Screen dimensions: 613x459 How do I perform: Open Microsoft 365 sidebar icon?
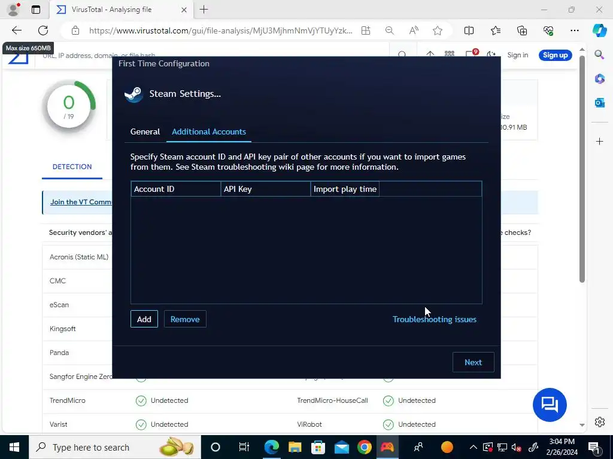coord(599,79)
